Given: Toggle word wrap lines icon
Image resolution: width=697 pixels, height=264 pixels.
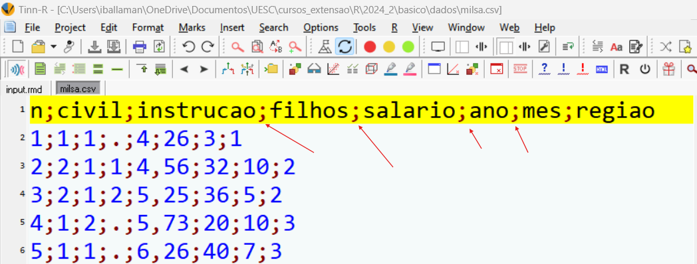Looking at the screenshot, I should (568, 46).
